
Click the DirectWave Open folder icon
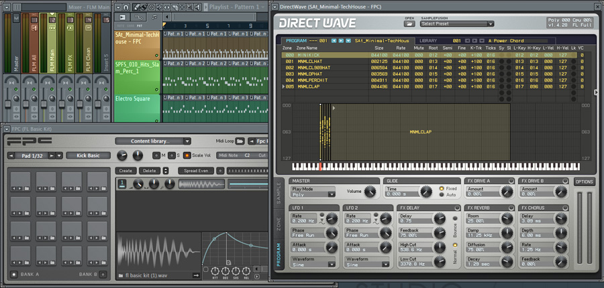(409, 23)
